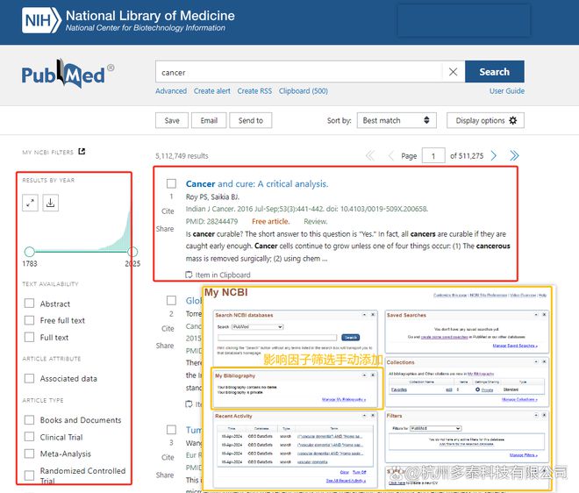Download the results by year data

(x=51, y=203)
